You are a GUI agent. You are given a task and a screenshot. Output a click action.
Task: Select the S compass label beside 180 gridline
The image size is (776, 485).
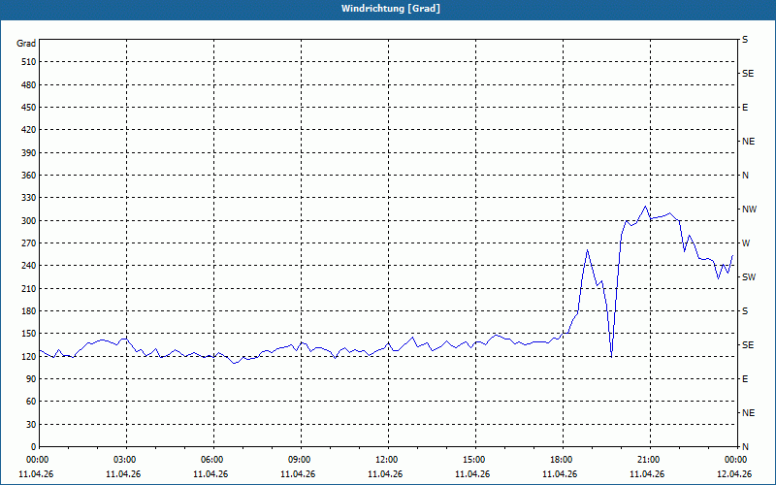pyautogui.click(x=745, y=311)
